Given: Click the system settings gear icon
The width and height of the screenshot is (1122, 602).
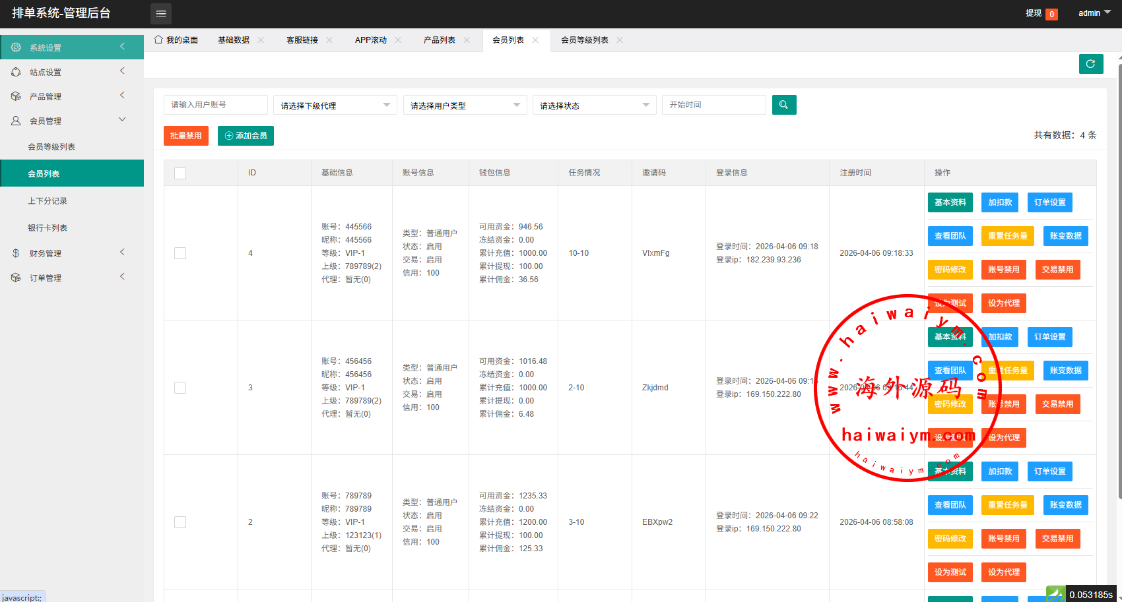Looking at the screenshot, I should point(16,47).
